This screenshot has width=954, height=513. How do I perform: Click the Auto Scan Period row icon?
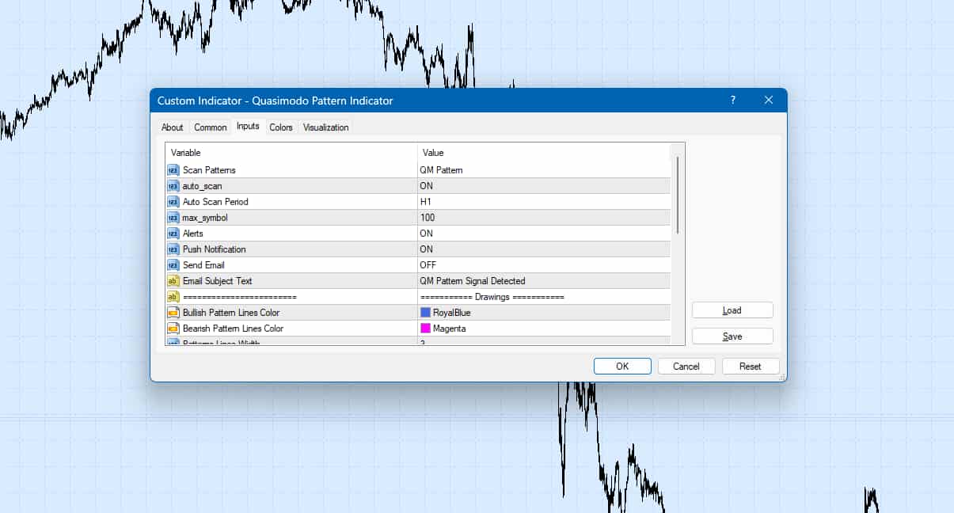click(x=173, y=202)
